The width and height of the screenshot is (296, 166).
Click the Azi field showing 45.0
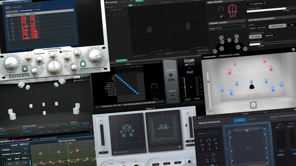click(x=10, y=164)
